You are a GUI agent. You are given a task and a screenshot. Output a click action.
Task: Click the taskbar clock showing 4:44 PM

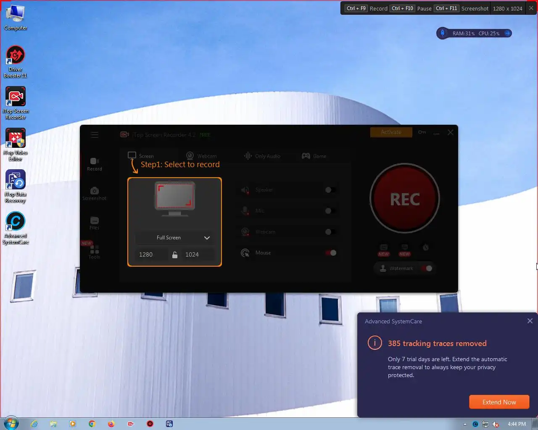click(517, 424)
